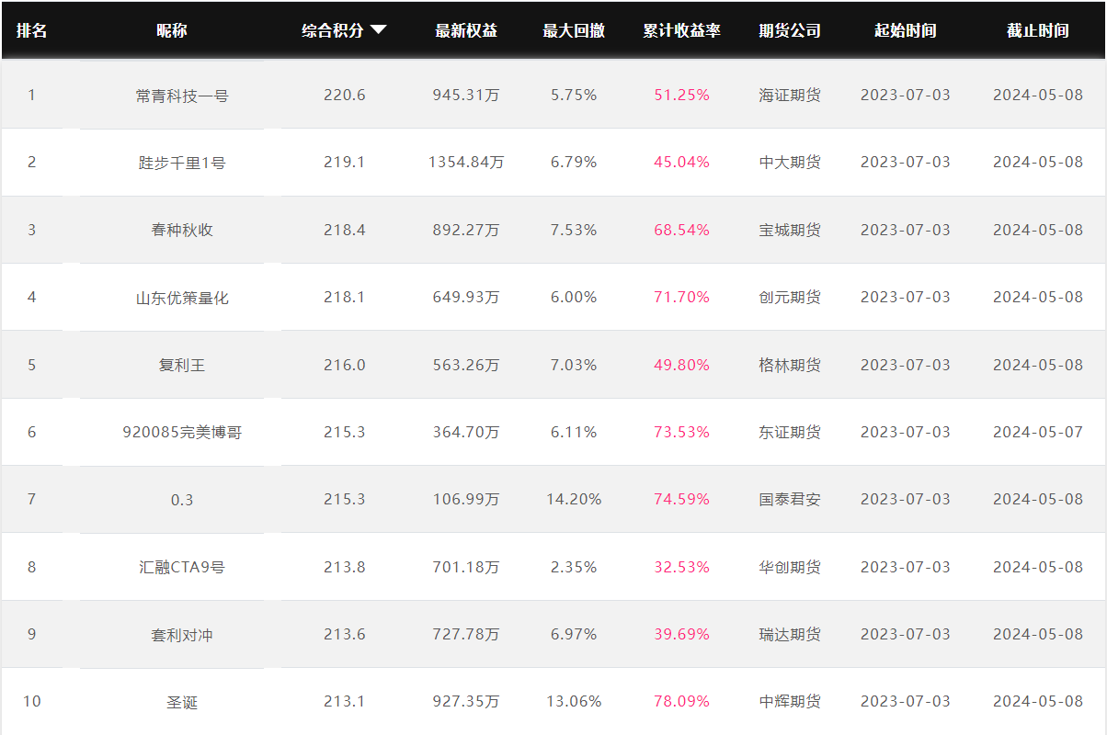Select the 最新权益 column header

point(466,30)
